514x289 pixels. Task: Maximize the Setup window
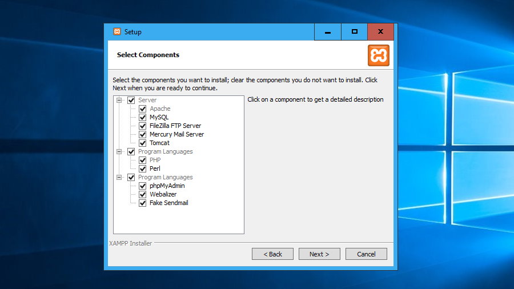click(x=354, y=32)
